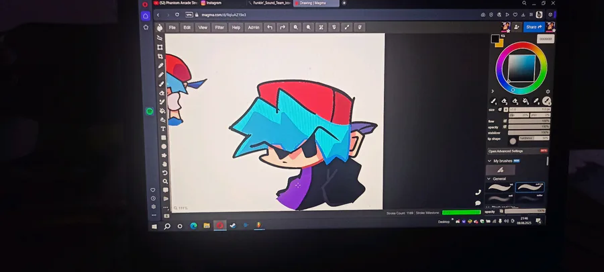Open the Filter menu
The width and height of the screenshot is (604, 272).
tap(219, 28)
